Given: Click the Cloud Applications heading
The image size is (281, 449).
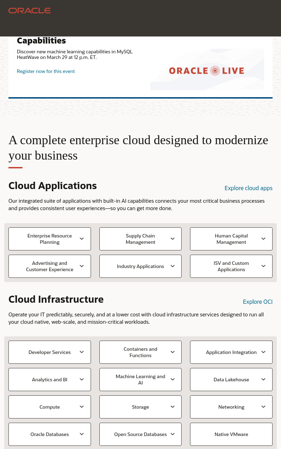Looking at the screenshot, I should [x=53, y=186].
